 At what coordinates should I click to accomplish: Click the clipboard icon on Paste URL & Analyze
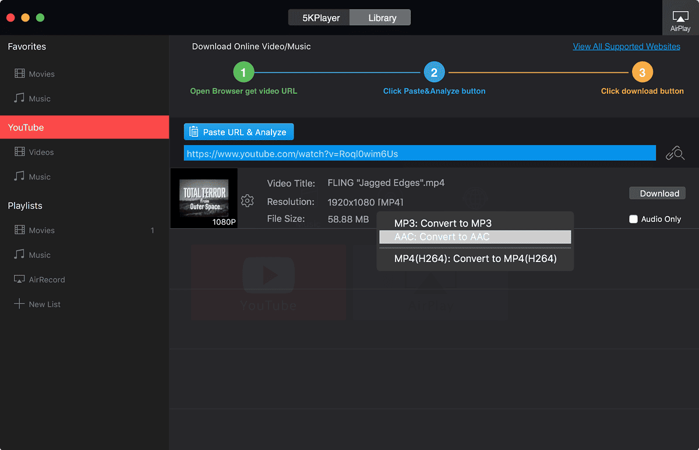[194, 132]
